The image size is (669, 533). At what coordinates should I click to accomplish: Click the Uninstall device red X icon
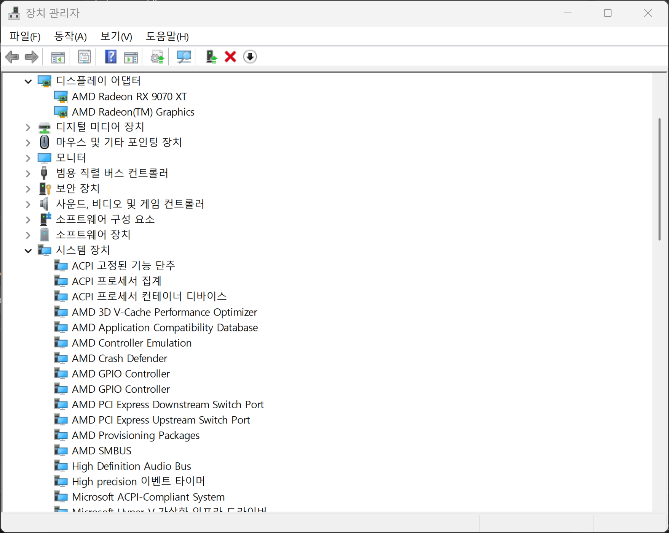coord(230,56)
